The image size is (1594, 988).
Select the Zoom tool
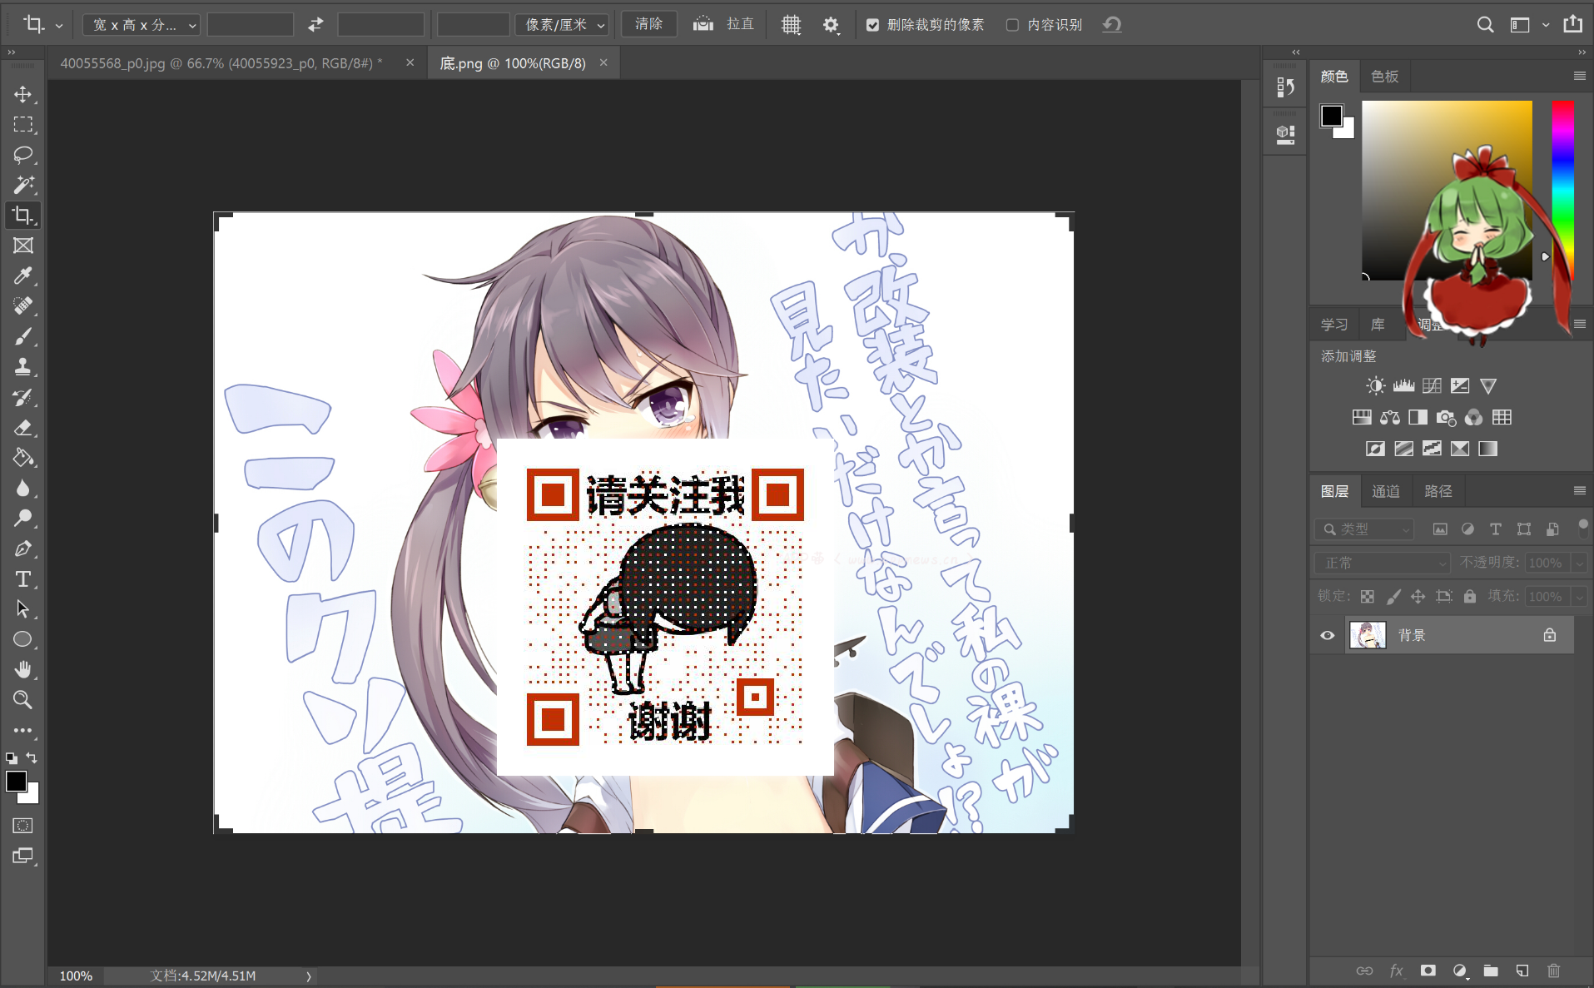point(22,700)
